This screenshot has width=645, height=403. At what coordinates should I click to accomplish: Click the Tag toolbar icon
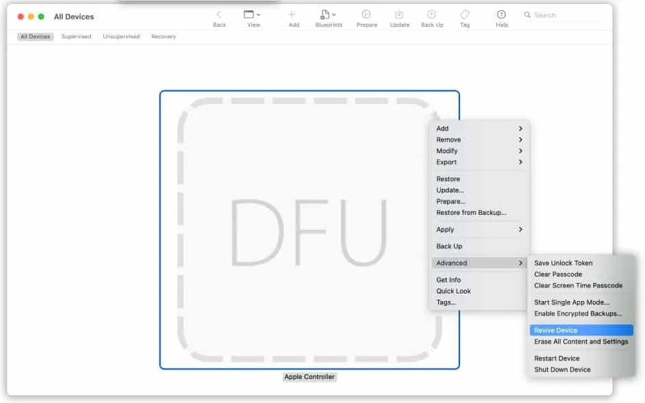(x=464, y=14)
